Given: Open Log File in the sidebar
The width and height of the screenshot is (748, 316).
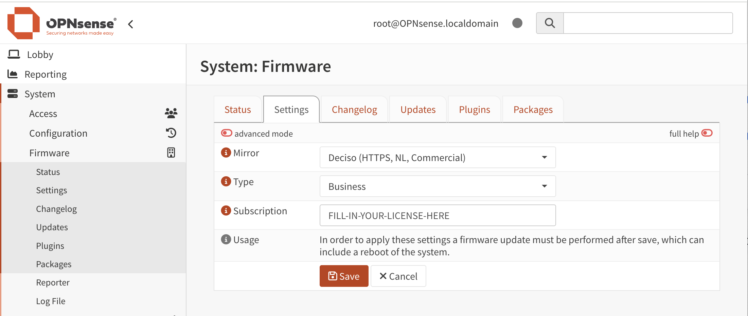Looking at the screenshot, I should pyautogui.click(x=51, y=301).
